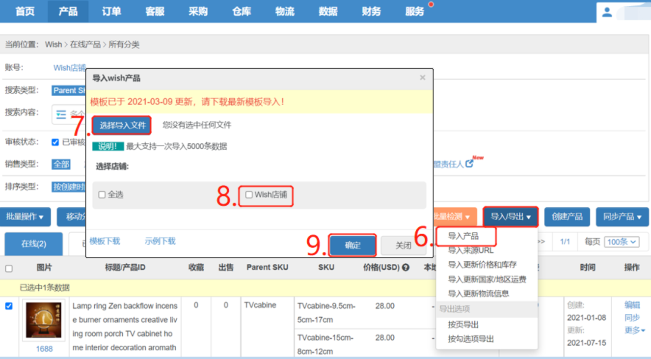The width and height of the screenshot is (651, 359).
Task: Click the lamp product thumbnail image
Action: [x=44, y=320]
